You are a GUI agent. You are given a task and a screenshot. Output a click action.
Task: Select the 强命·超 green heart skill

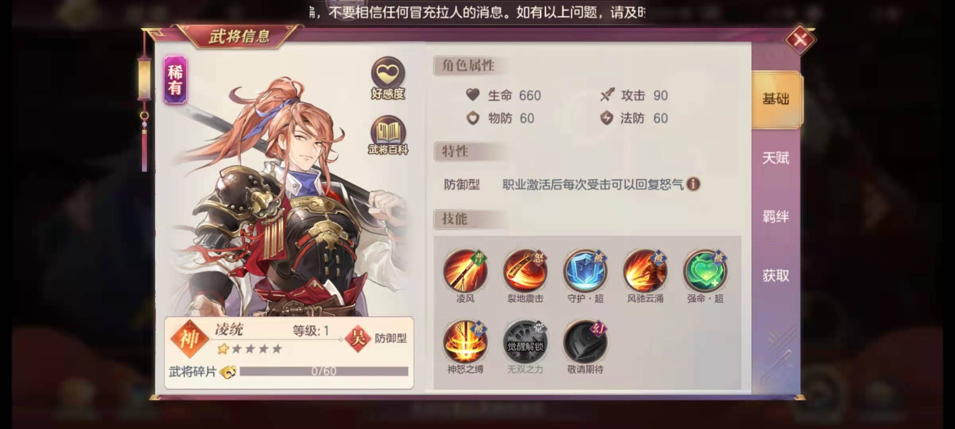705,271
